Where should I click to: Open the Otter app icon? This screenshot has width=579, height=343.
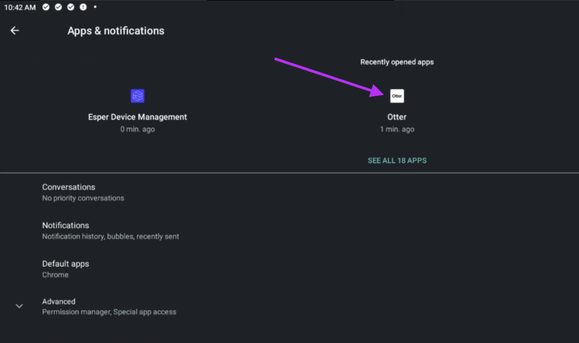click(397, 96)
